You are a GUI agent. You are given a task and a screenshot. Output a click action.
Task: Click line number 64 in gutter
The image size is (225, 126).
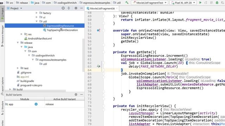click(90, 70)
